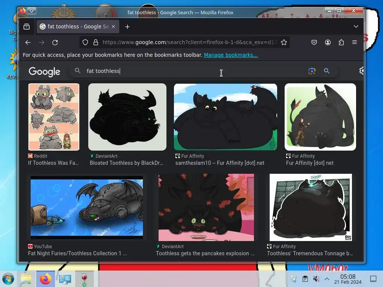The image size is (383, 287).
Task: Open clipboard tray icon
Action: (305, 279)
